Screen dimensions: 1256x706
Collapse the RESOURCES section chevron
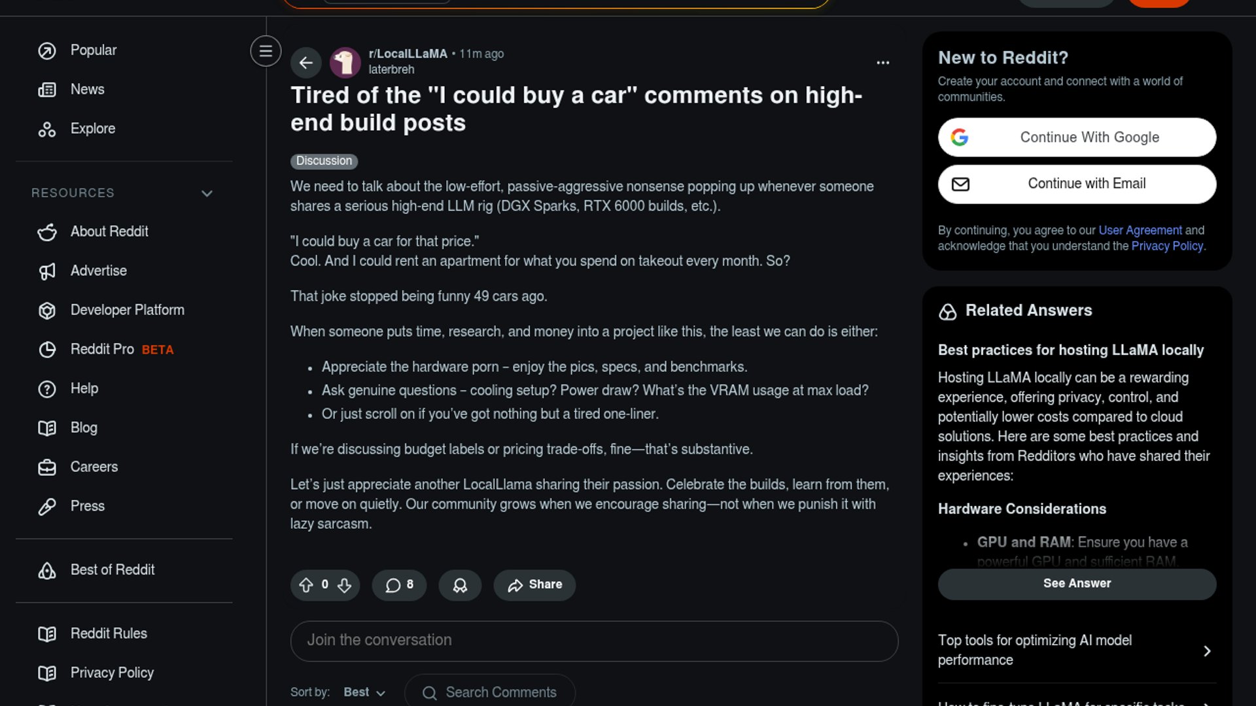[207, 193]
